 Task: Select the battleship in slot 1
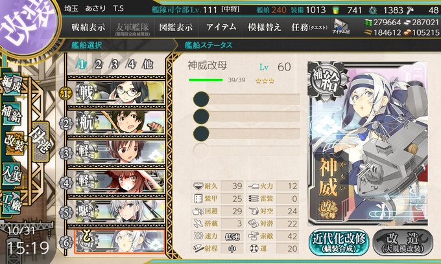(120, 93)
